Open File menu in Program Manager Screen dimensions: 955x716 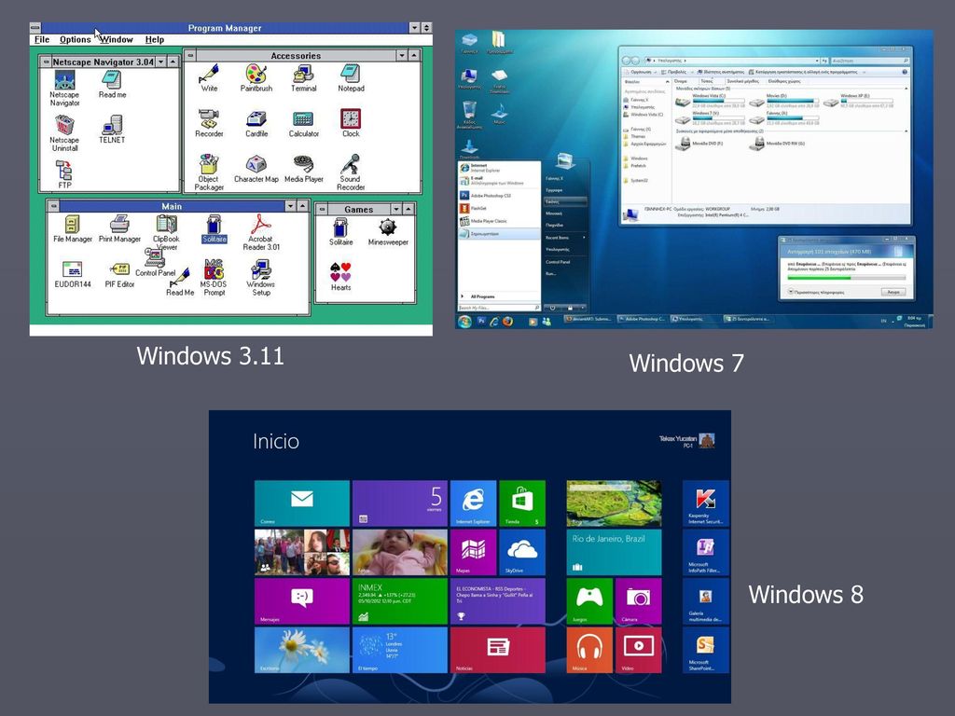click(42, 39)
